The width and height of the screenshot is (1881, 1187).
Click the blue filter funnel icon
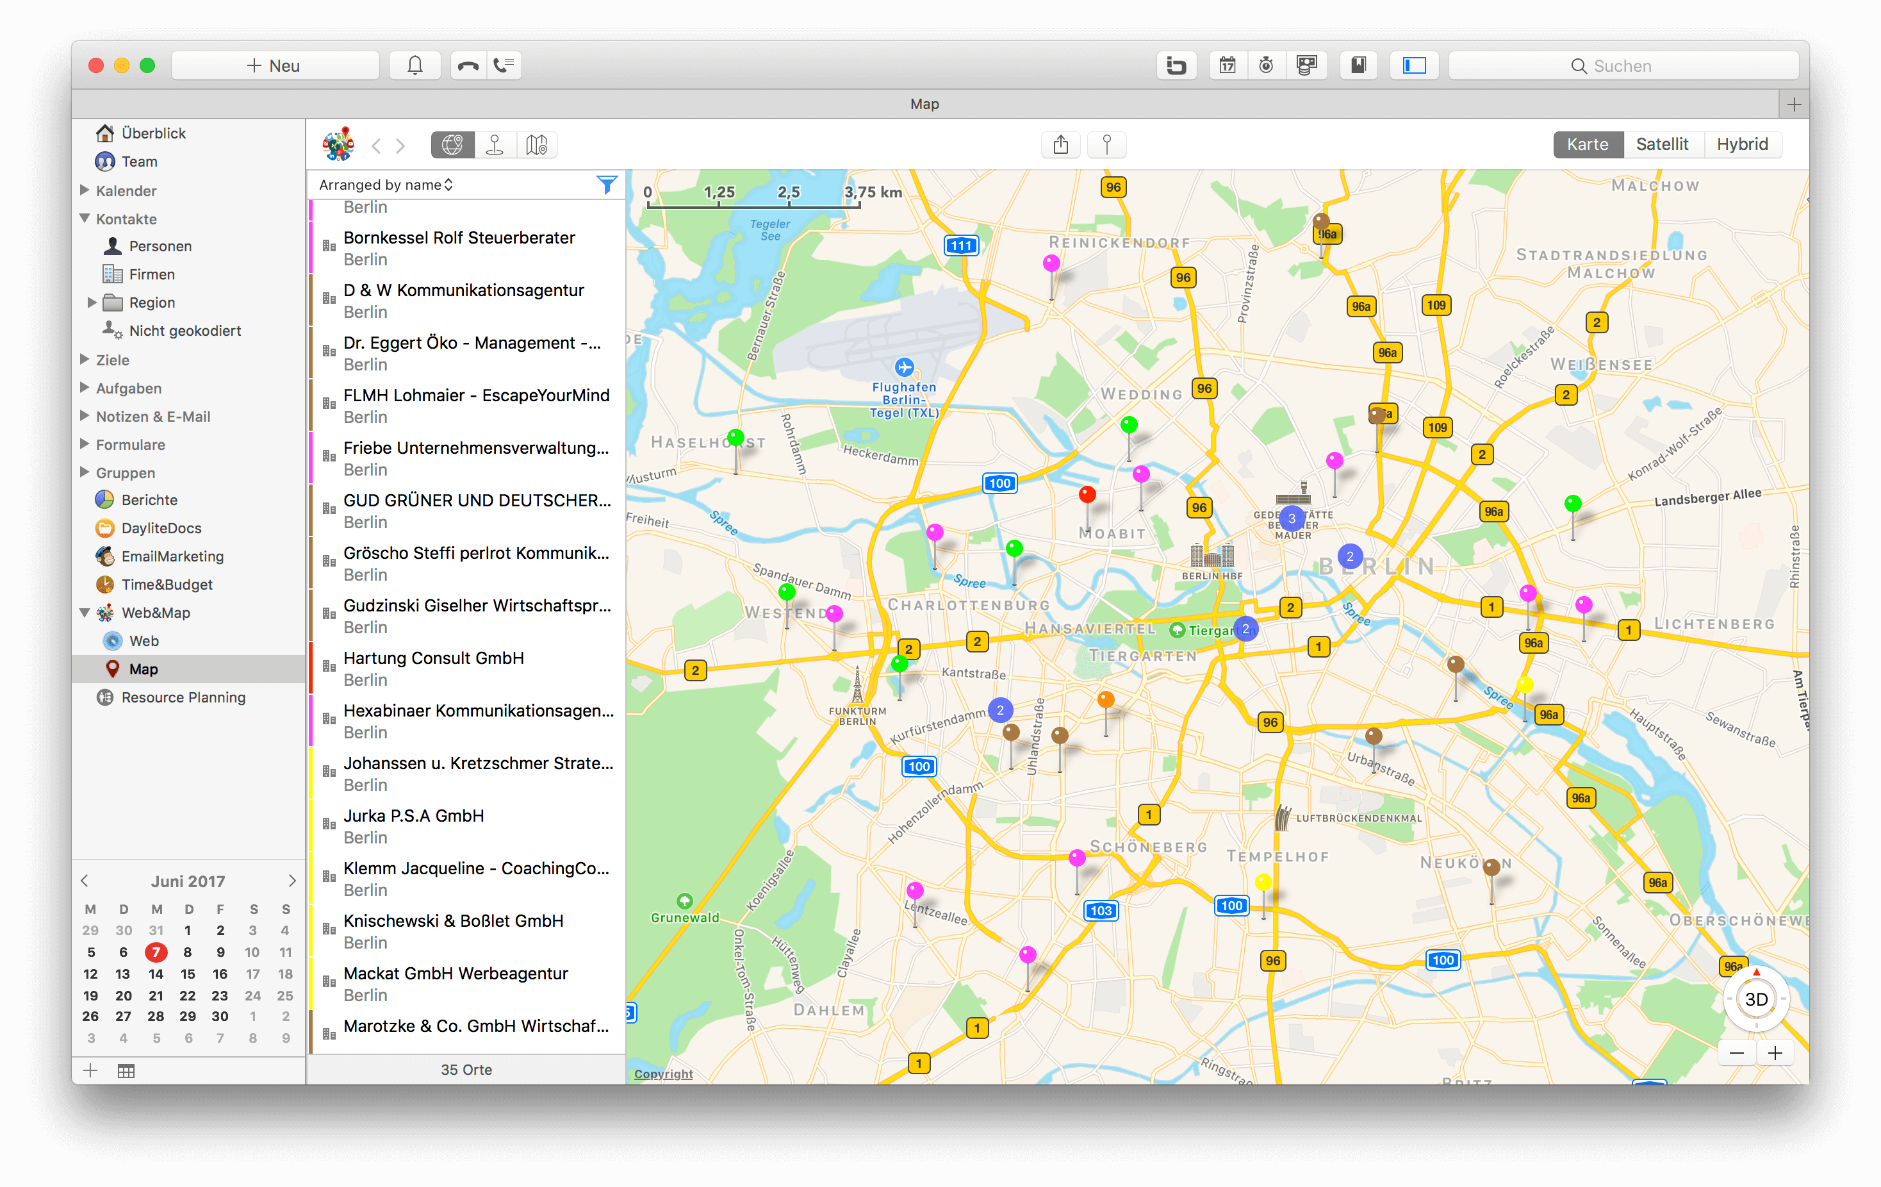[x=607, y=185]
